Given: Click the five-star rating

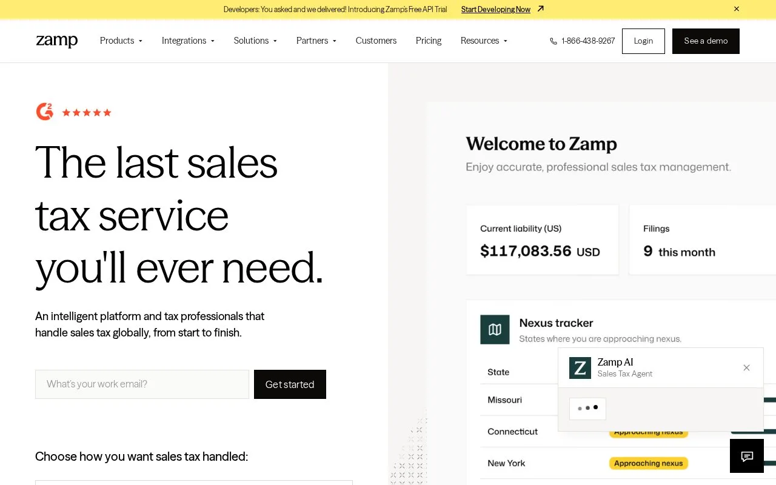Looking at the screenshot, I should tap(87, 112).
